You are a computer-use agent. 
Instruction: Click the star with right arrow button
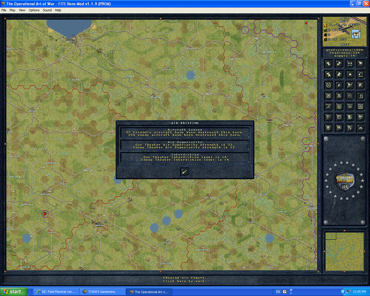339,75
